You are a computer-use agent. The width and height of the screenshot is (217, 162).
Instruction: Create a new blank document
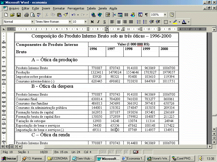coord(6,15)
